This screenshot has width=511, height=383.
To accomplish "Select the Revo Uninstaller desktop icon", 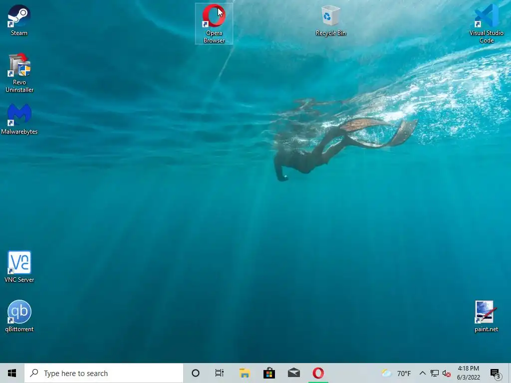I will click(19, 73).
